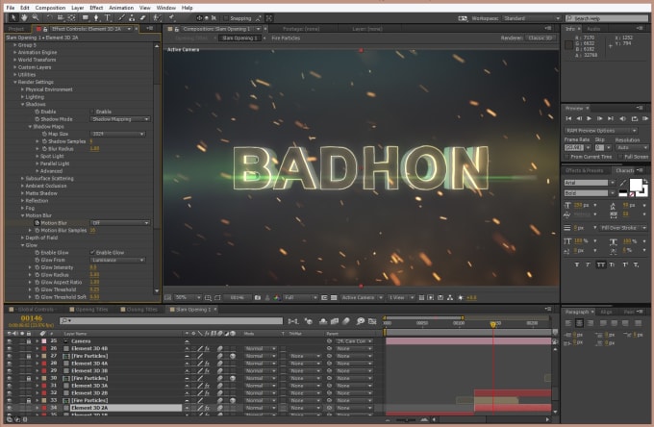Image resolution: width=654 pixels, height=427 pixels.
Task: Select the Eraser tool
Action: coord(142,17)
